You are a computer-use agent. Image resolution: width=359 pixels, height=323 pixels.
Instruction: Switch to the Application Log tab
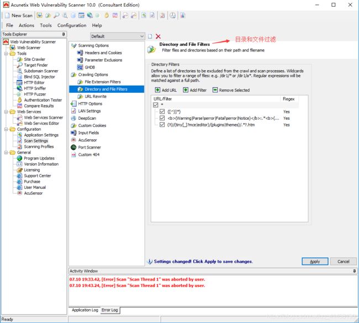coord(85,310)
